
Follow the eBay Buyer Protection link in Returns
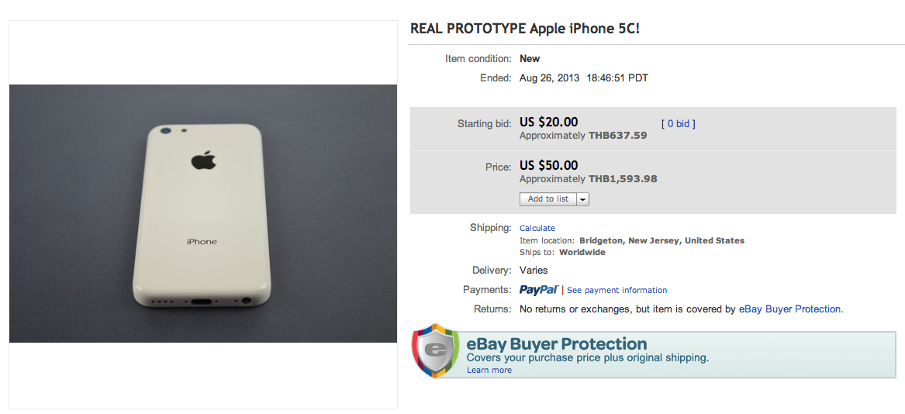pyautogui.click(x=789, y=309)
